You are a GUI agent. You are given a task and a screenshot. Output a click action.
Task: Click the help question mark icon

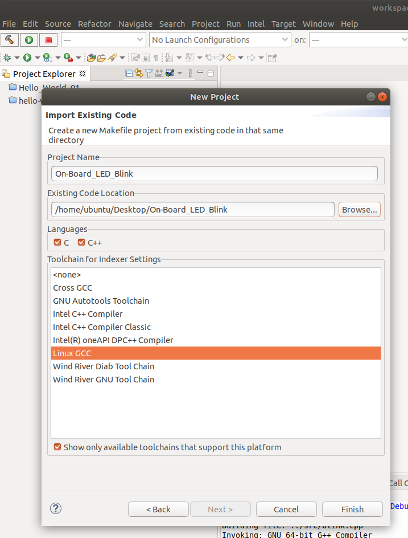(56, 509)
